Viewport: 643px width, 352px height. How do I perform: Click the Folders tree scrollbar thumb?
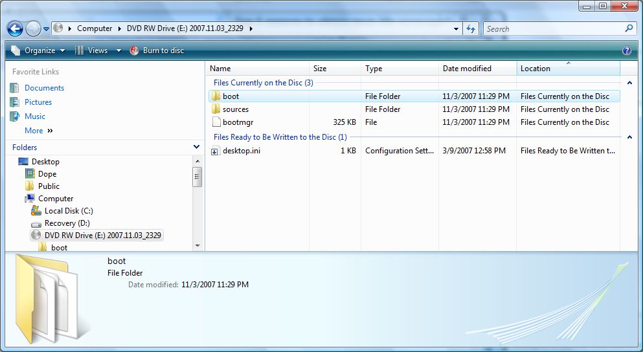pos(197,177)
